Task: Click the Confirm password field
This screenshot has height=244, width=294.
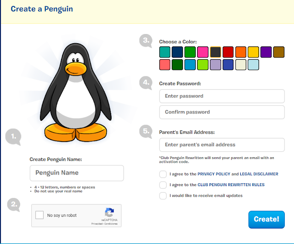Action: click(x=222, y=112)
